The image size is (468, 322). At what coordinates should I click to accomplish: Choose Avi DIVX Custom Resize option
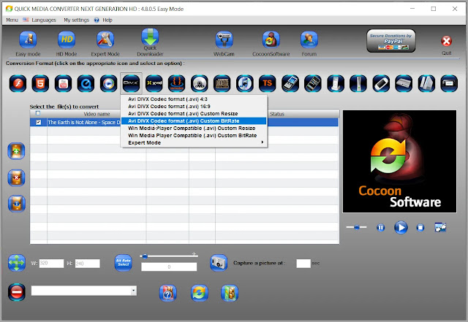pyautogui.click(x=194, y=114)
